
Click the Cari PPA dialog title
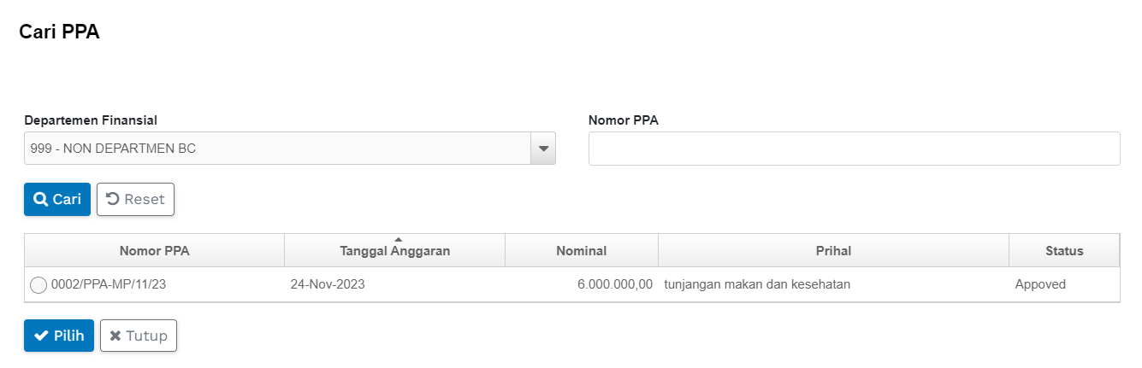pos(59,32)
